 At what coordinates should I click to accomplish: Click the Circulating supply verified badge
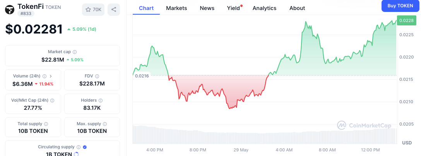(85, 147)
